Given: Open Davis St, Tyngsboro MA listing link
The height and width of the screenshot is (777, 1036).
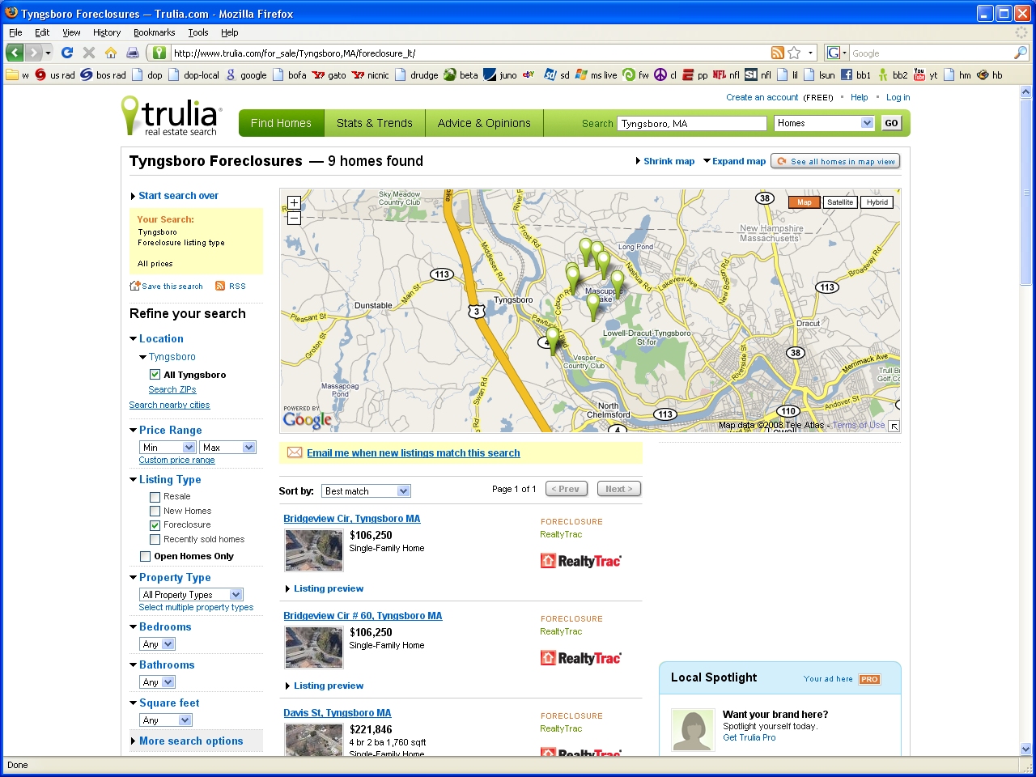Looking at the screenshot, I should 337,713.
